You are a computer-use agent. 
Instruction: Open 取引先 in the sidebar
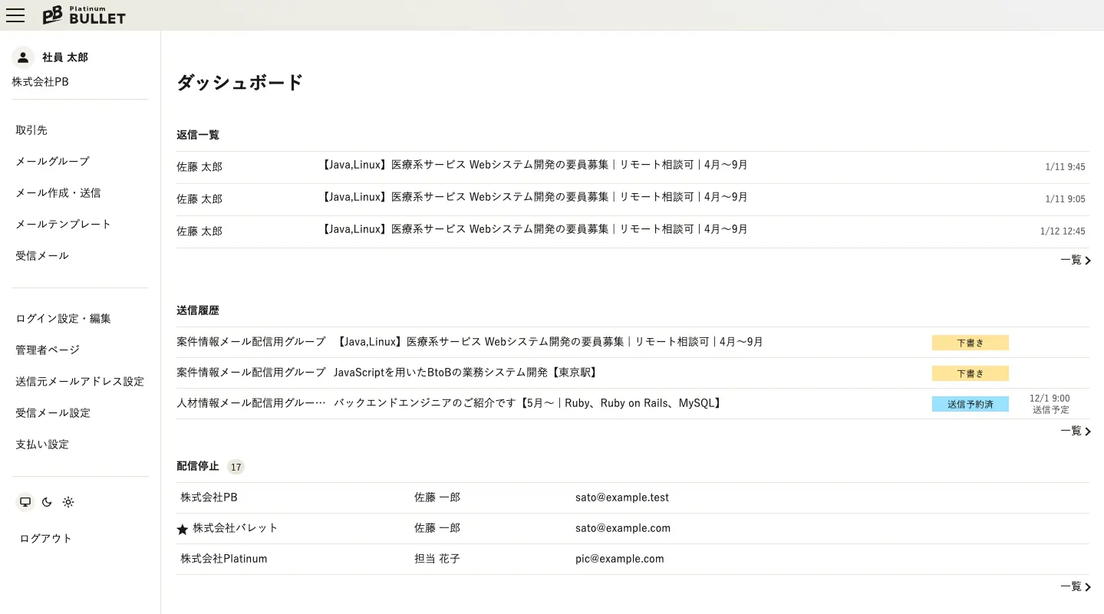[31, 130]
